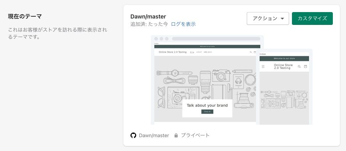The width and height of the screenshot is (346, 151).
Task: Click the search icon in the mobile preview
Action: pos(299,66)
